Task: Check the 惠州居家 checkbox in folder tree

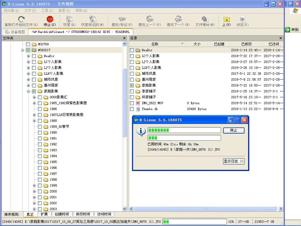Action: tap(34, 85)
